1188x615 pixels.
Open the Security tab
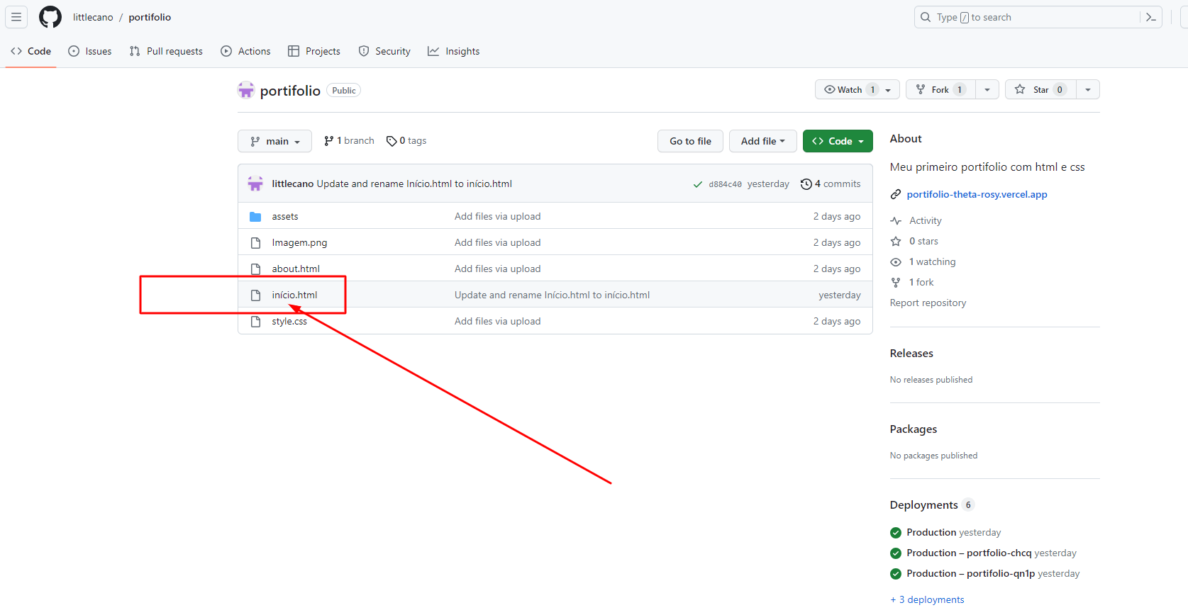click(384, 51)
